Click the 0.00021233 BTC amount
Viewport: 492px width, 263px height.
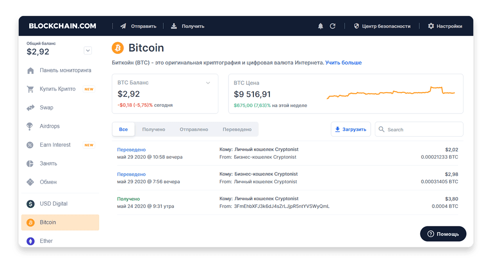point(439,157)
